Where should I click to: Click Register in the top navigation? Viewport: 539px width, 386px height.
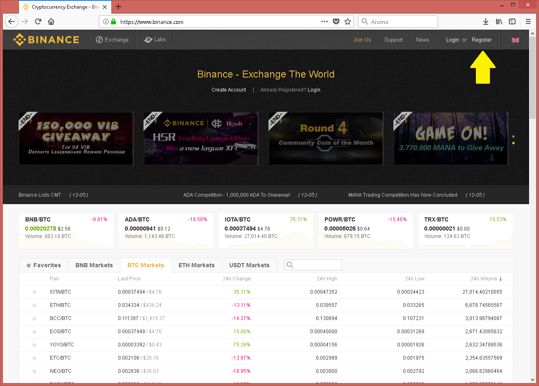click(482, 40)
